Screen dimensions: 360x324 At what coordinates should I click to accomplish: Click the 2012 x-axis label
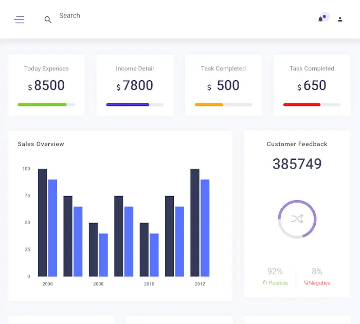(200, 284)
